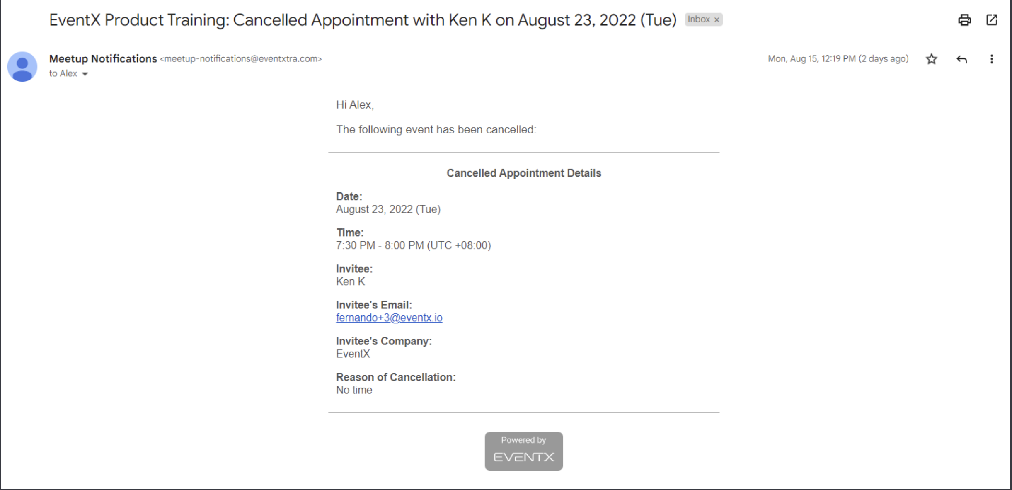Click the Powered by EventX badge
Screen dimensions: 1012x490
tap(524, 451)
